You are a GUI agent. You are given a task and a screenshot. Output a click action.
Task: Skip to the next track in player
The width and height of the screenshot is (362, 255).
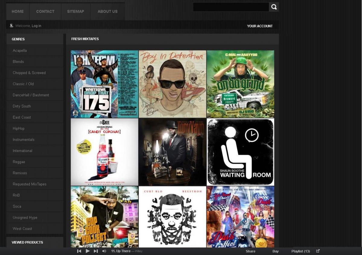[x=96, y=251]
